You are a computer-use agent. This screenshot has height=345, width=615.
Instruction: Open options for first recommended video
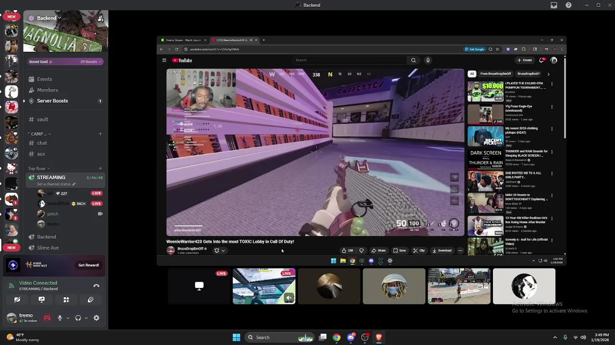tap(552, 84)
